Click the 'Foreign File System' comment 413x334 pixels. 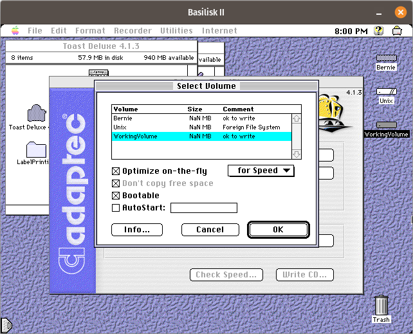coord(252,127)
